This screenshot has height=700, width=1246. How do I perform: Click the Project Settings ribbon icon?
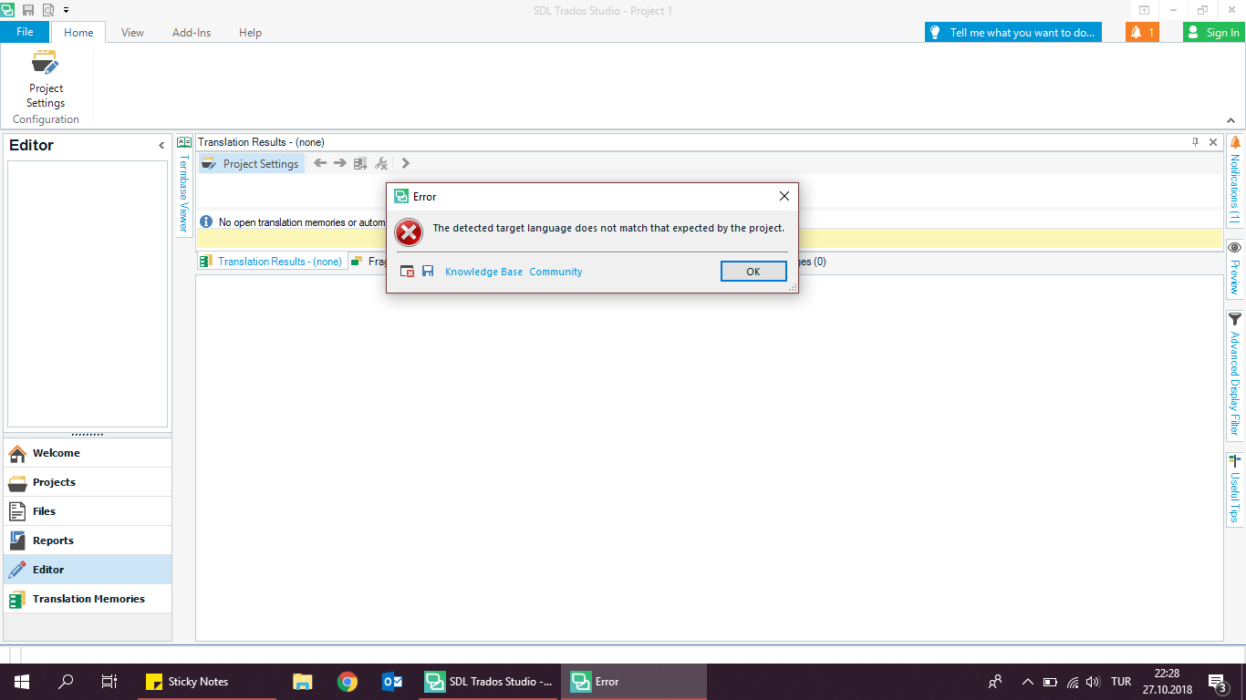[x=46, y=80]
